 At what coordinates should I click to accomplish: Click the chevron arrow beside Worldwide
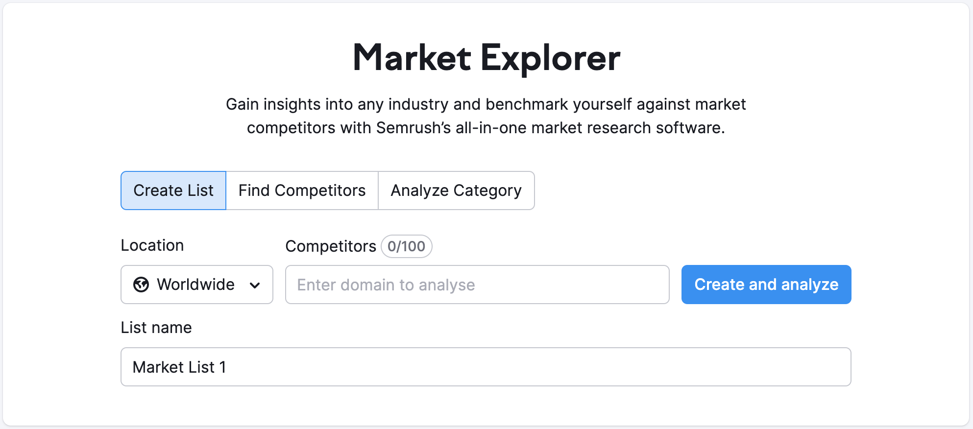255,286
